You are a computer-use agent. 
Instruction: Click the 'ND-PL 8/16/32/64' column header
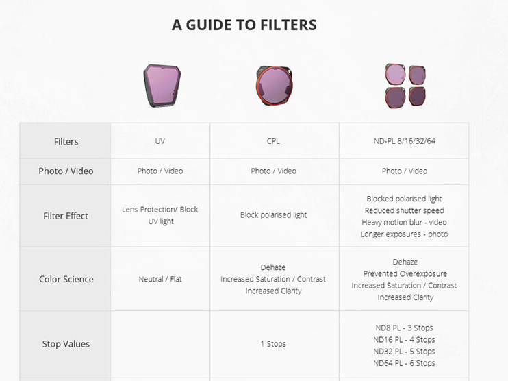(404, 141)
